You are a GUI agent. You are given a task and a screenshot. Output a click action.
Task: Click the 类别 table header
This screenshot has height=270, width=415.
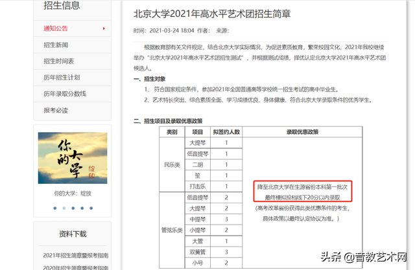click(x=172, y=132)
